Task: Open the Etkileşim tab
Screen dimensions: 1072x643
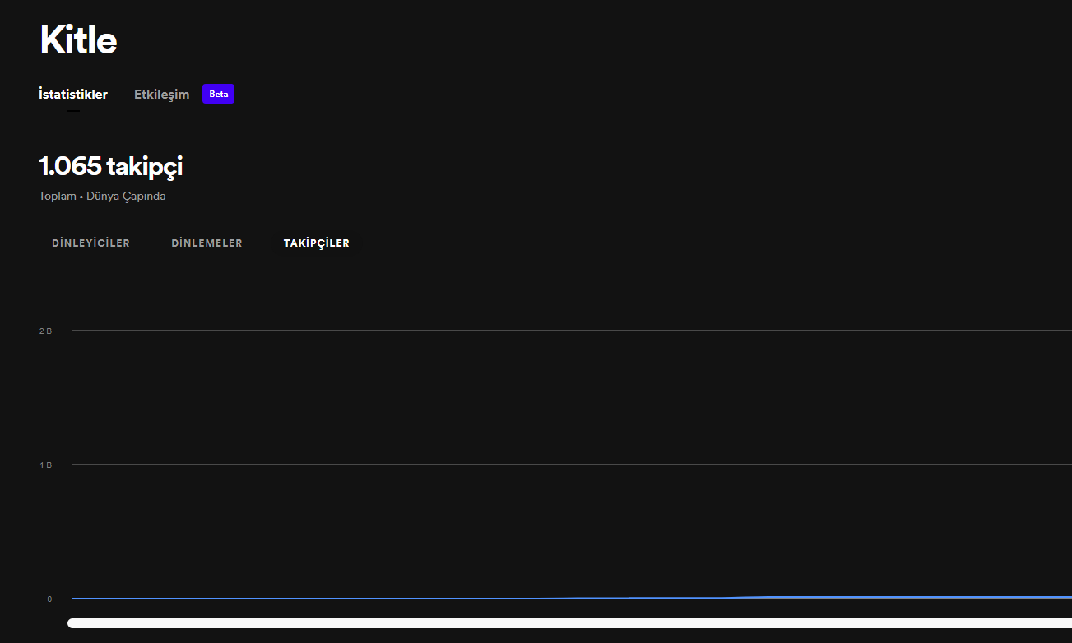Action: point(161,95)
